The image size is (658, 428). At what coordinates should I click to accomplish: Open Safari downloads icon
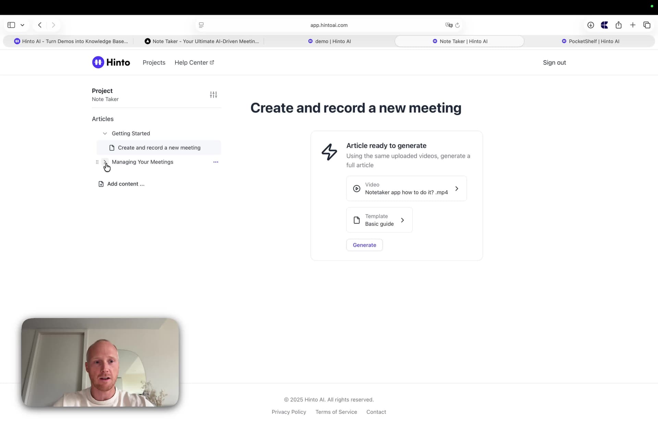pos(590,25)
